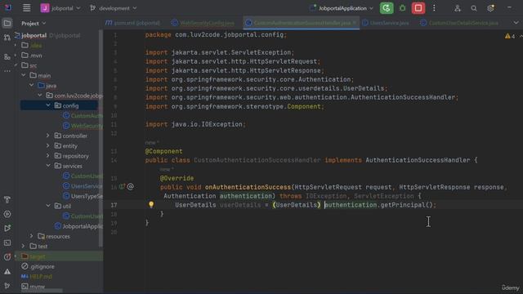Open the Structure tool window icon

coord(7,56)
